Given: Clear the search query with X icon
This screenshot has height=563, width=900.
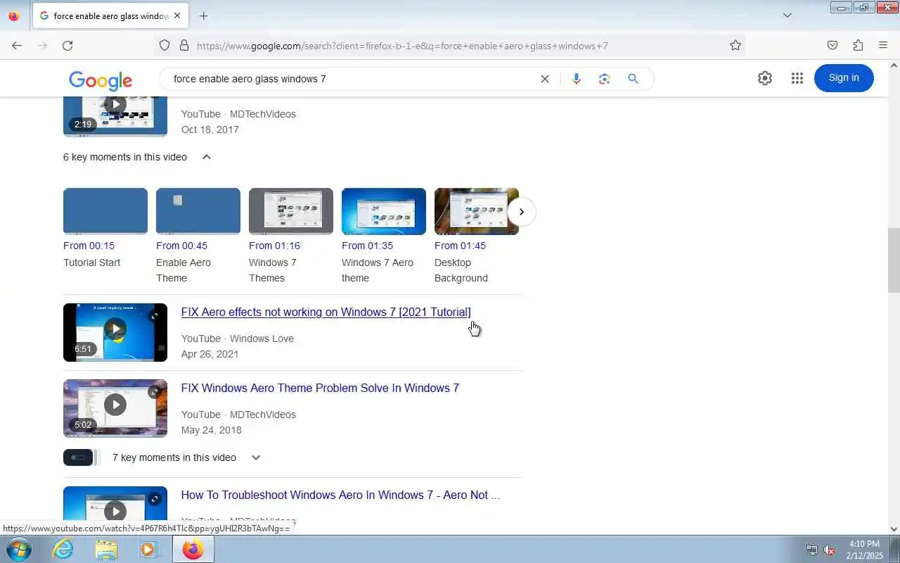Looking at the screenshot, I should point(545,79).
